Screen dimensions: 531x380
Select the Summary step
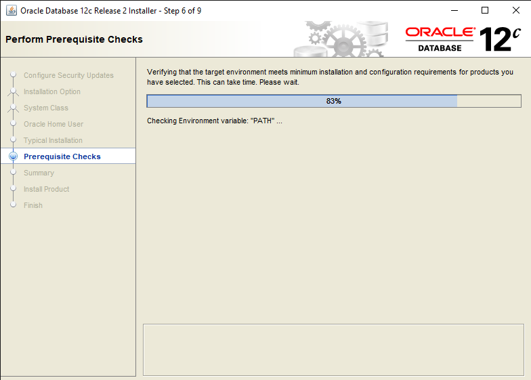pyautogui.click(x=39, y=173)
